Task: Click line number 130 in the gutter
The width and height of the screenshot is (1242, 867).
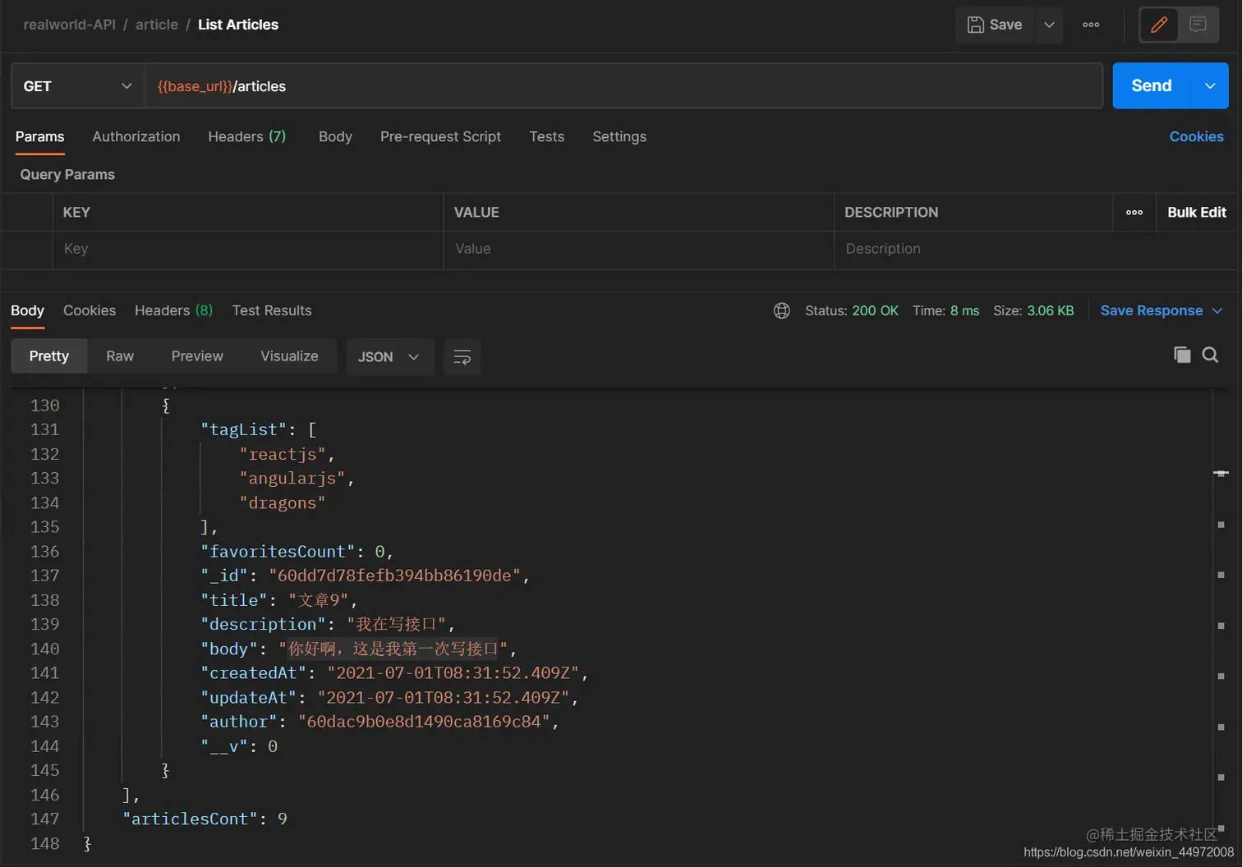Action: click(x=44, y=406)
